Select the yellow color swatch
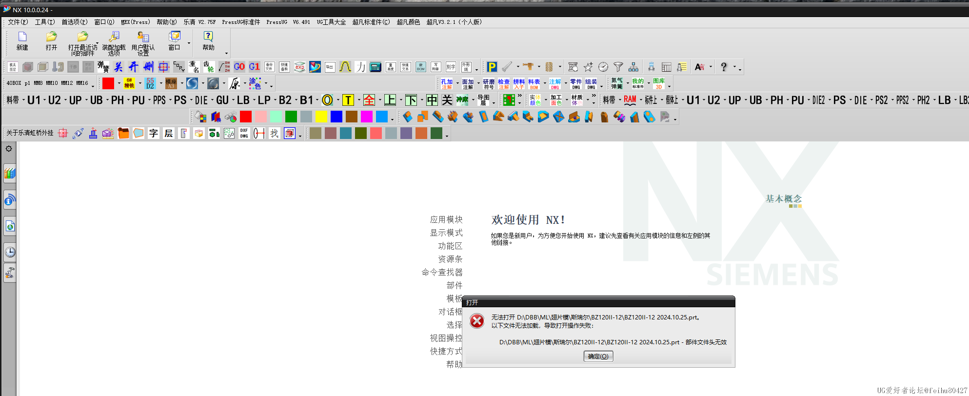969x396 pixels. 321,117
